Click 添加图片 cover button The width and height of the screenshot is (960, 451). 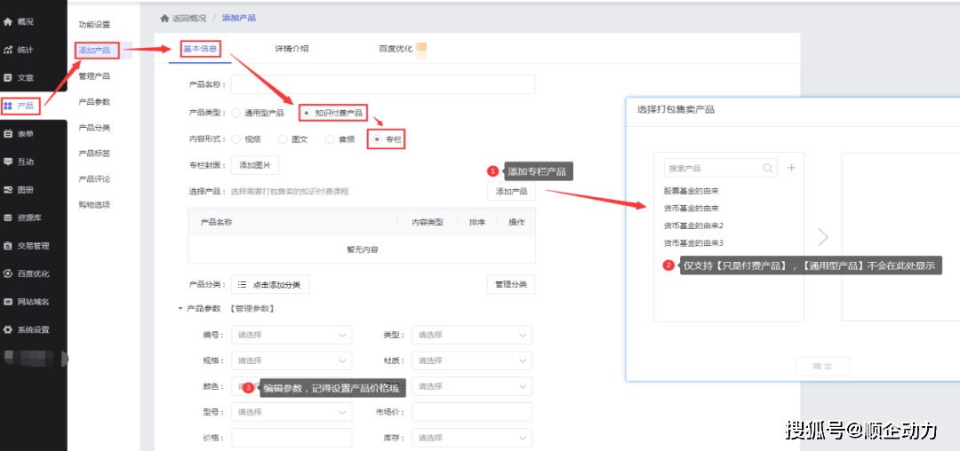[x=255, y=165]
